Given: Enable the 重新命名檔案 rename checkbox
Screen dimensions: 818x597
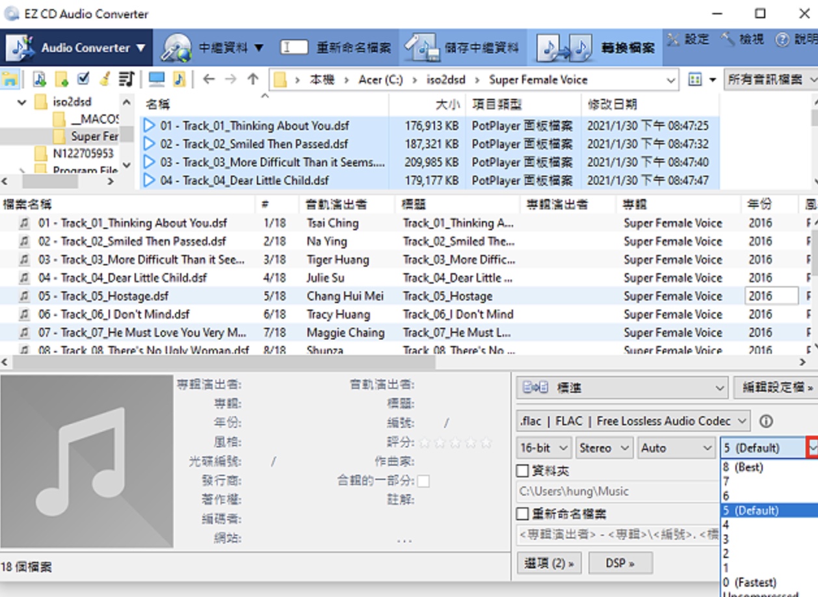Looking at the screenshot, I should pos(522,514).
